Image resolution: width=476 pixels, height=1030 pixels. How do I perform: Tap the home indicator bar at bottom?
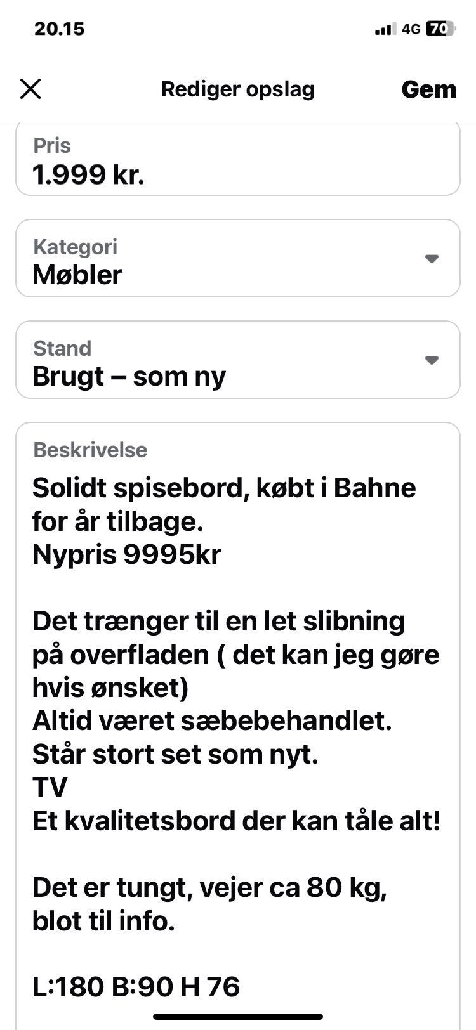click(x=238, y=1017)
